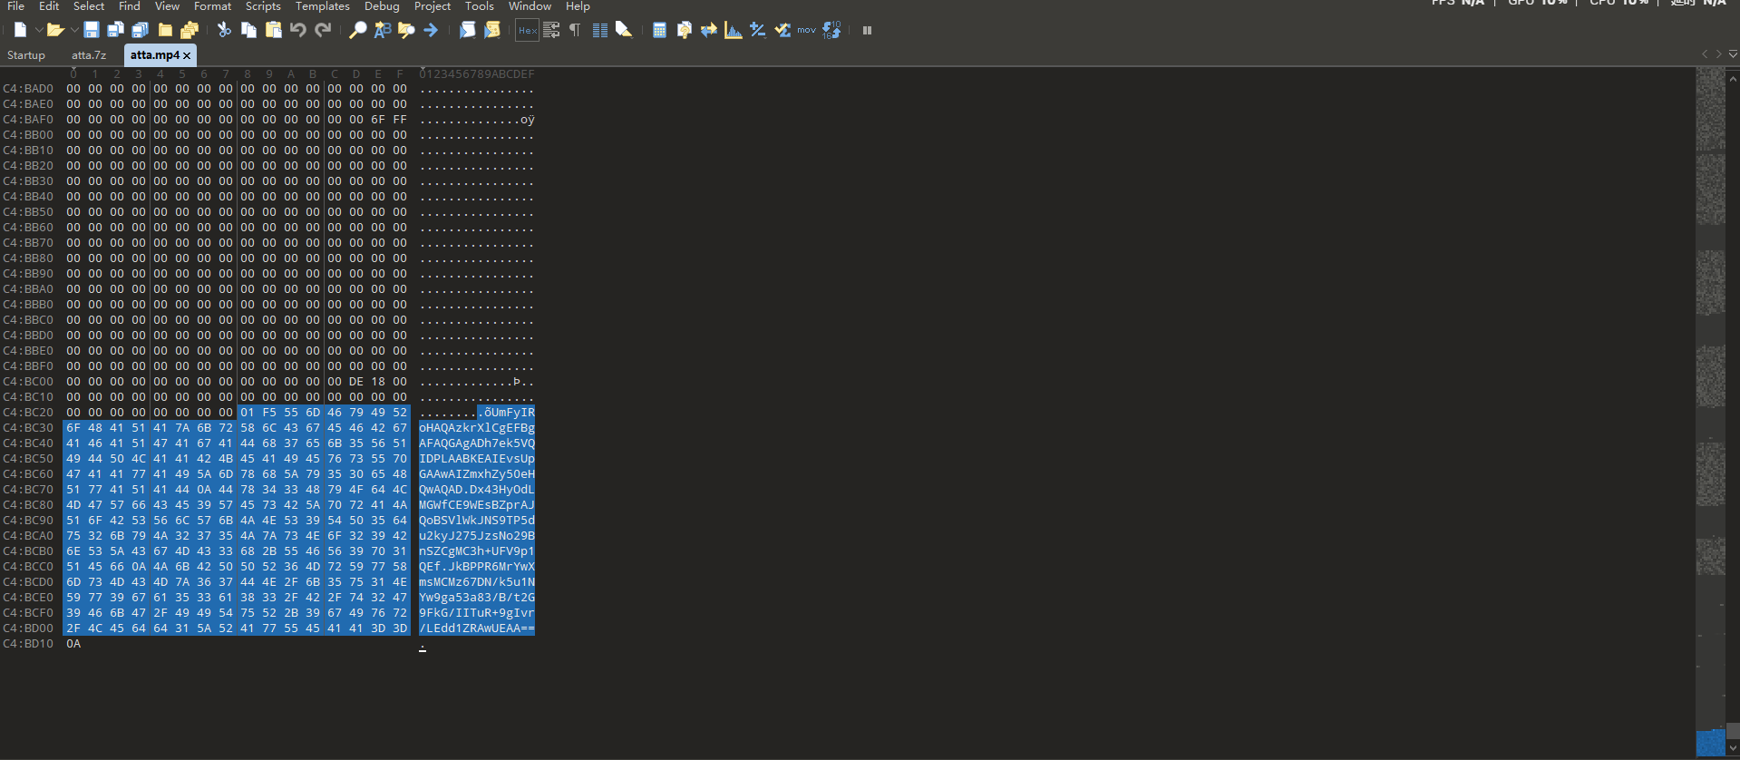Click ASCII text oHAQAzkrXlCgEFBg
Image resolution: width=1740 pixels, height=760 pixels.
[x=477, y=428]
